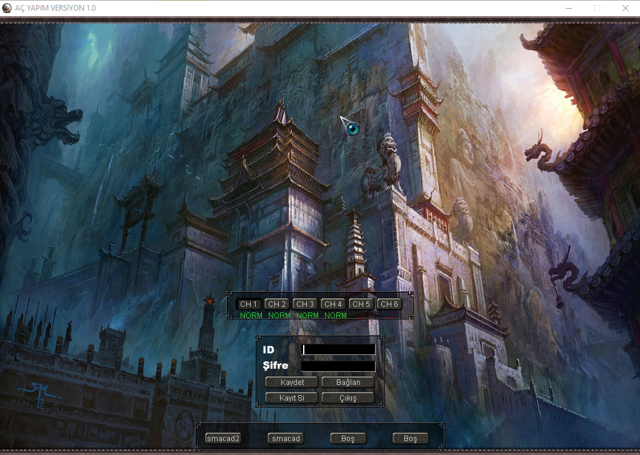Focus the Şifre password field
Viewport: 640px width, 455px height.
(x=338, y=366)
